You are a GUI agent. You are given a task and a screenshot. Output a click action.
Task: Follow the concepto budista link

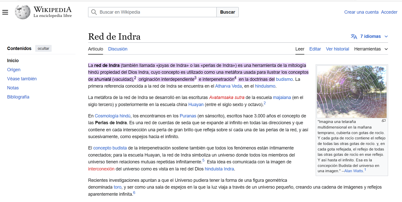110,148
